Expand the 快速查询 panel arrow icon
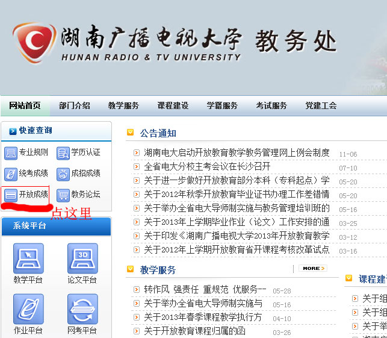 point(13,131)
